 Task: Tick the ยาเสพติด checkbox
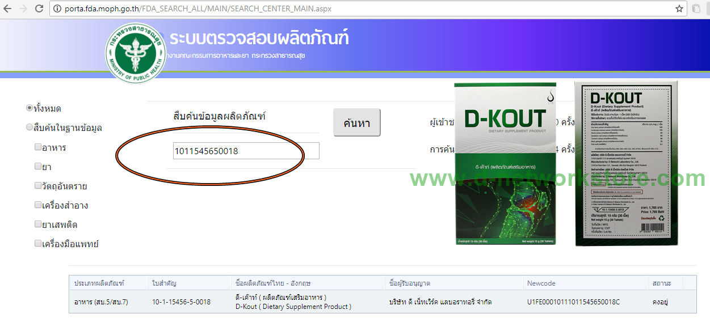tap(38, 224)
